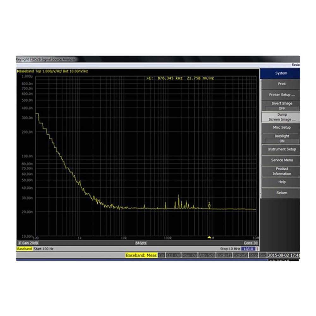Open the Service Menu

tap(282, 160)
